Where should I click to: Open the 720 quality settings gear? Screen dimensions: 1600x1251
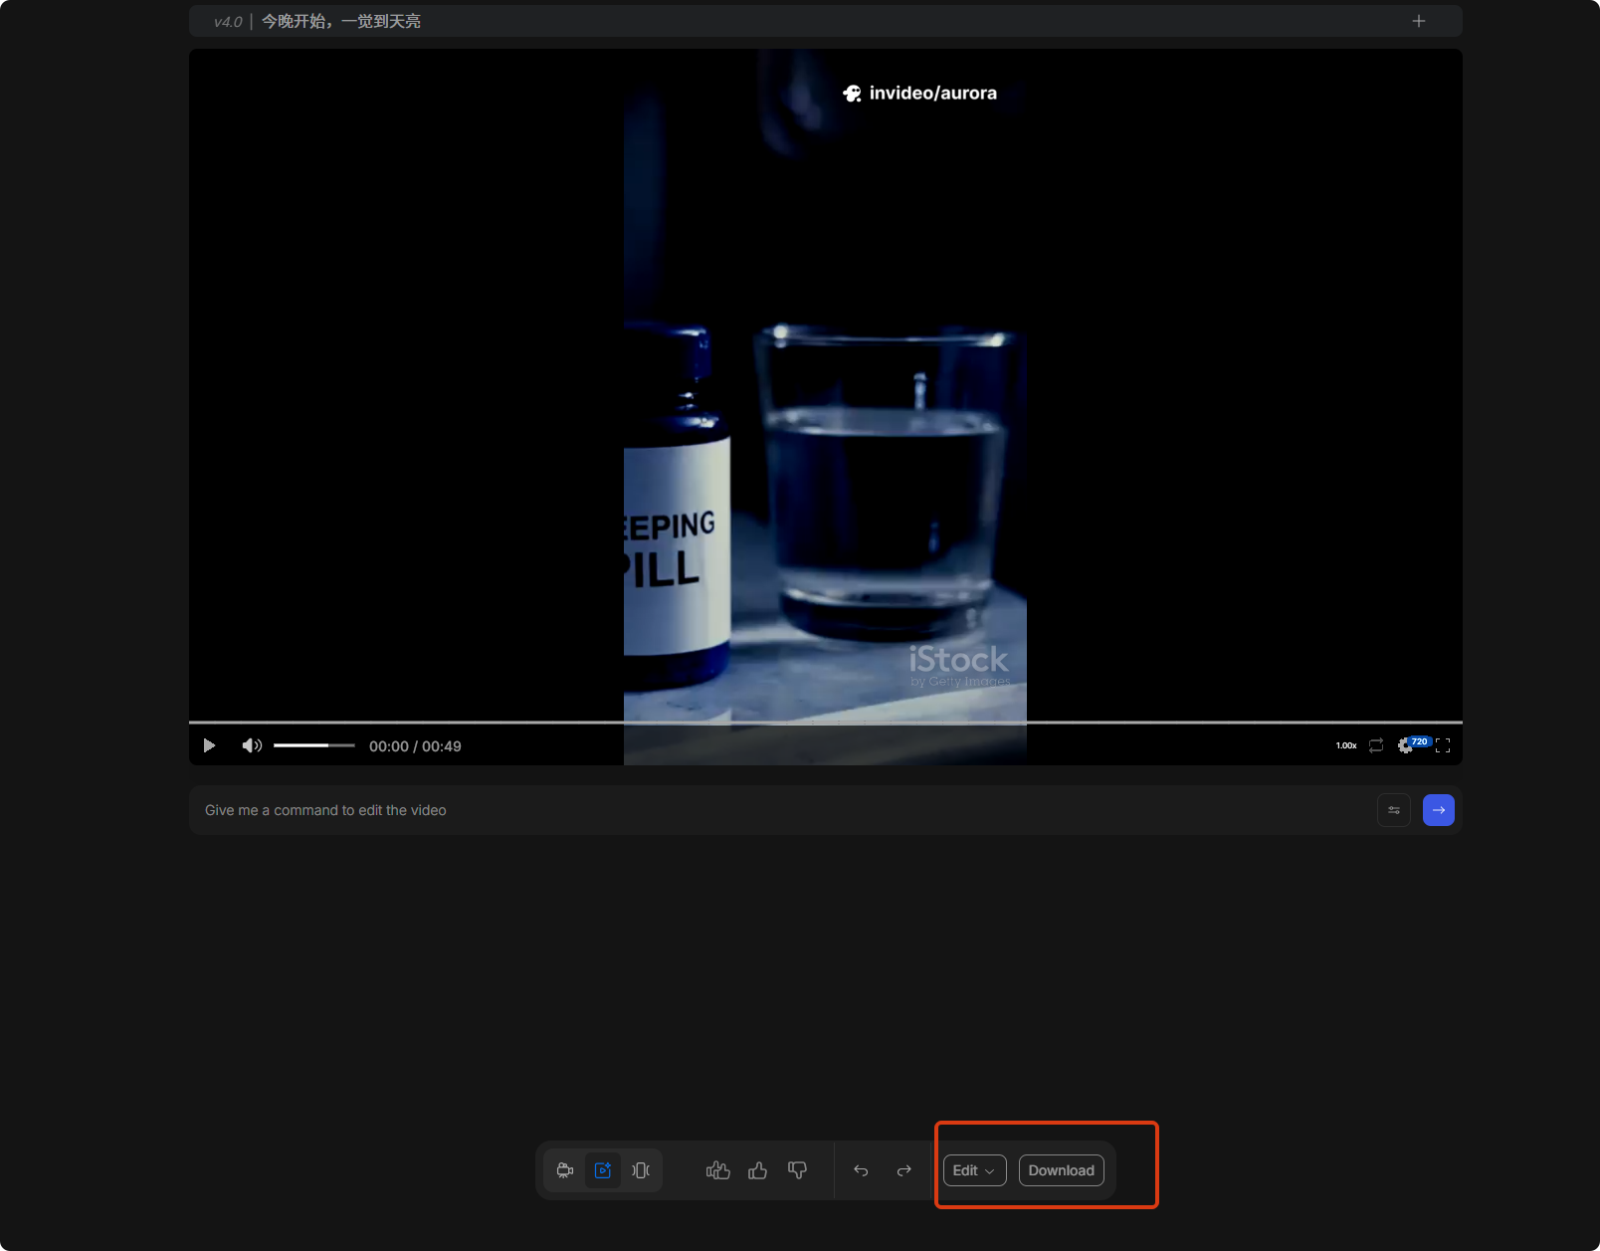pyautogui.click(x=1407, y=745)
